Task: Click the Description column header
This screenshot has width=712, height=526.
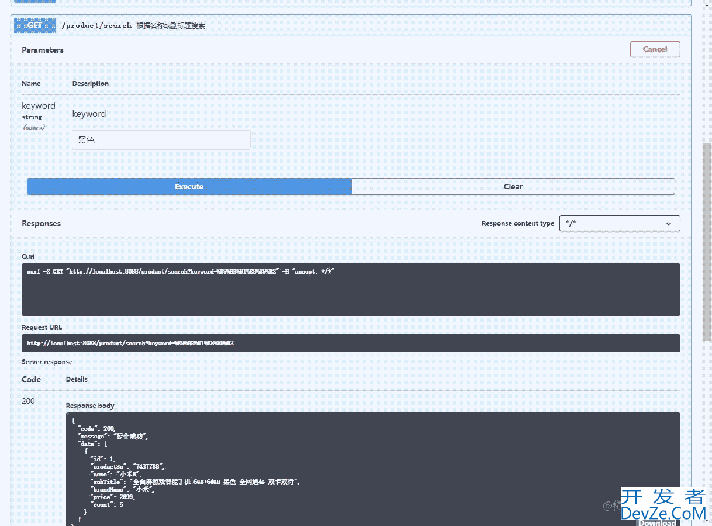Action: tap(91, 84)
